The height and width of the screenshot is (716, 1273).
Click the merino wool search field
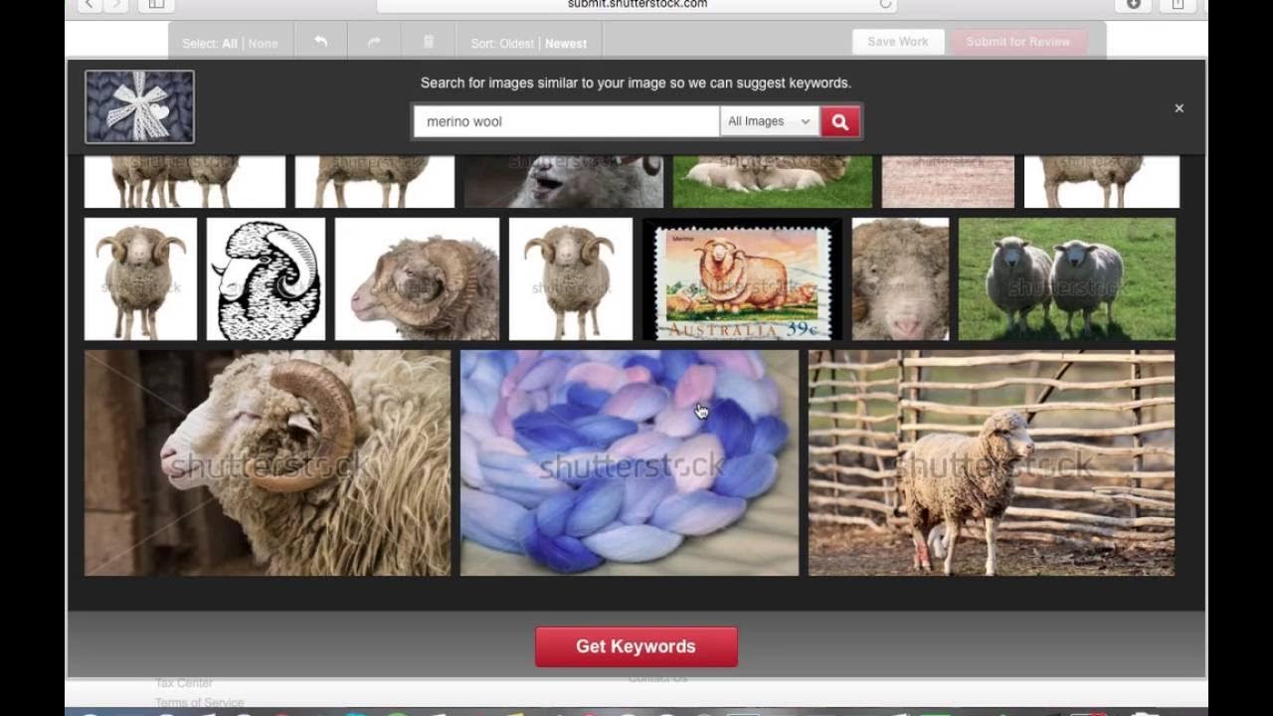tap(566, 121)
